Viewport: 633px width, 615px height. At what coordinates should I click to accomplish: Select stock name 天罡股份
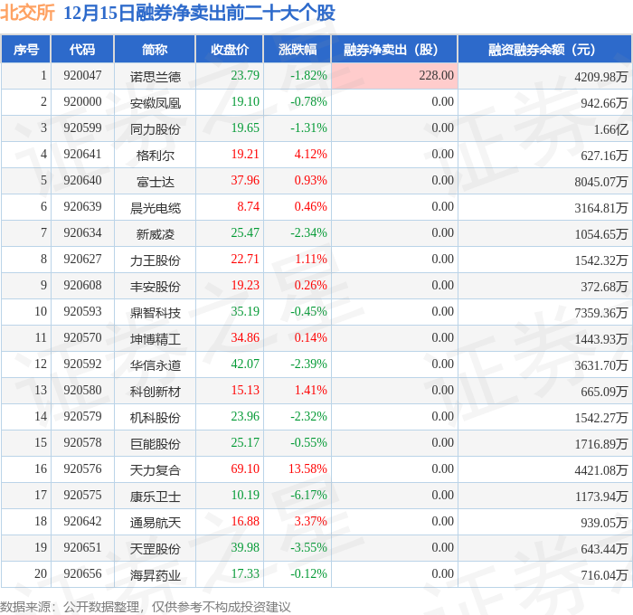point(155,549)
